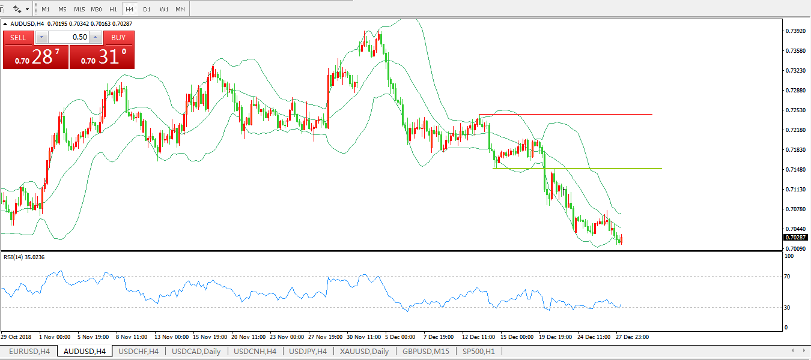Image resolution: width=811 pixels, height=360 pixels.
Task: Decrease lot volume with down arrow
Action: click(x=41, y=37)
